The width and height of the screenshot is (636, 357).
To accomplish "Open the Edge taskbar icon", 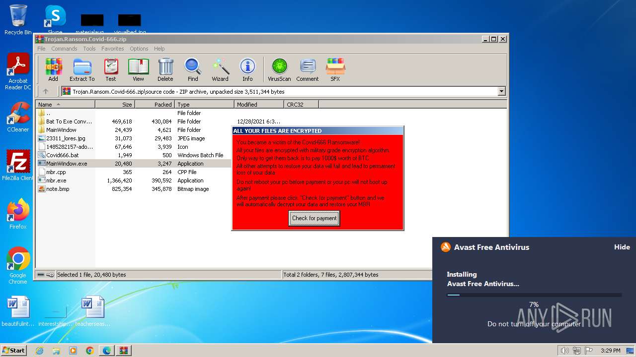I will tap(107, 351).
